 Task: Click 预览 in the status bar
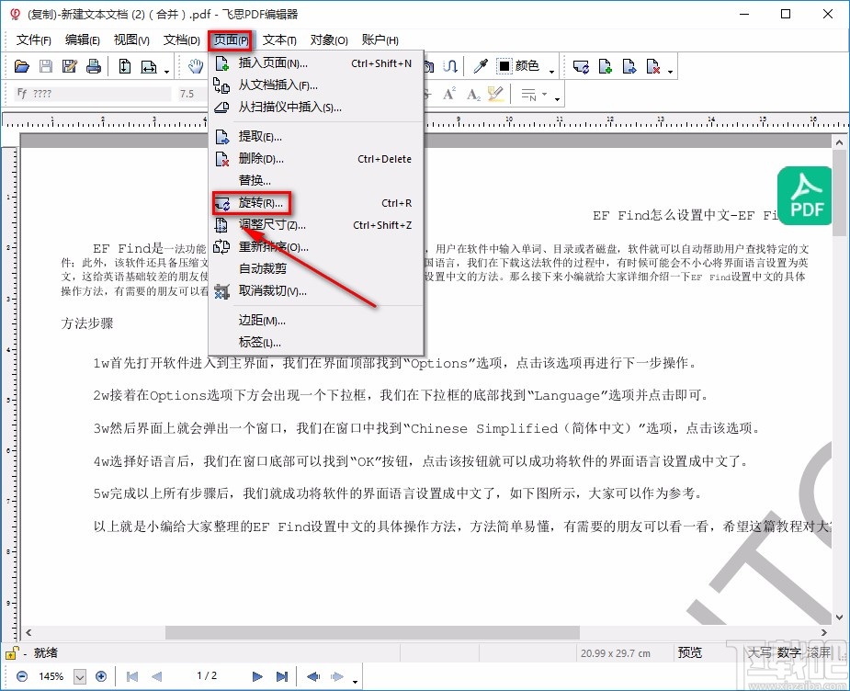click(689, 652)
